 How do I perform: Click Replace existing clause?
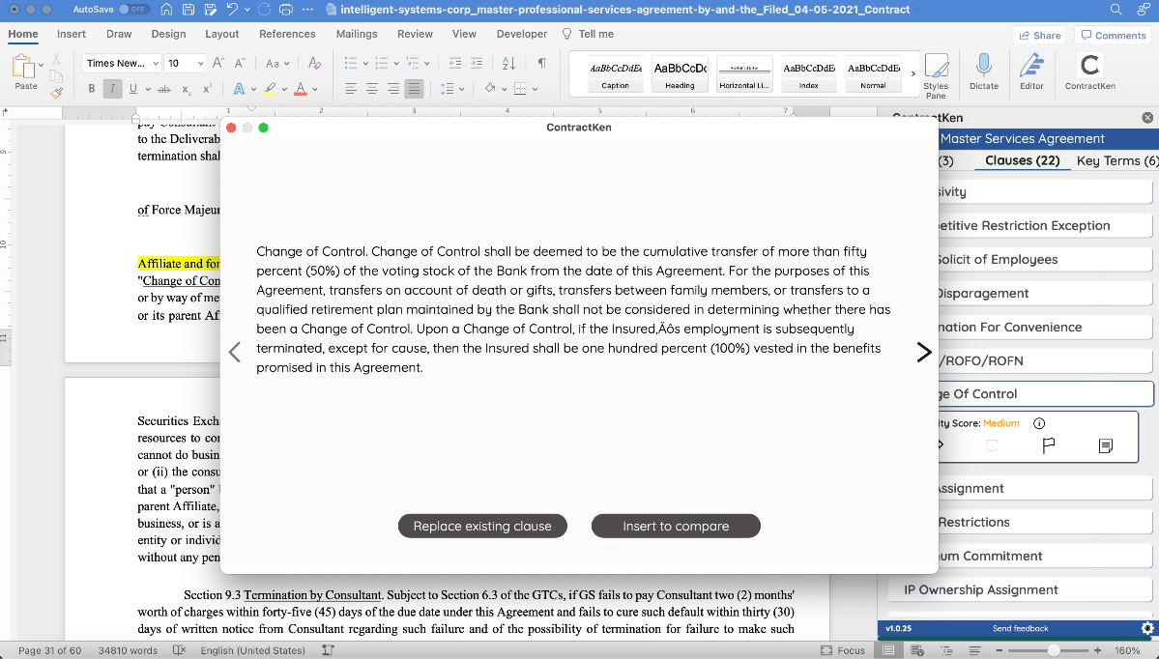(x=482, y=526)
